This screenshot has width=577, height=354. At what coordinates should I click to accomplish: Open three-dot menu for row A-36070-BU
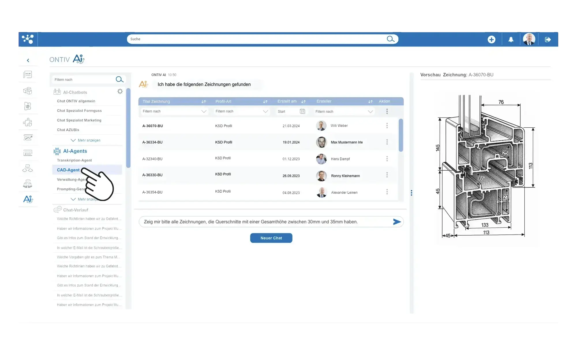pyautogui.click(x=387, y=126)
